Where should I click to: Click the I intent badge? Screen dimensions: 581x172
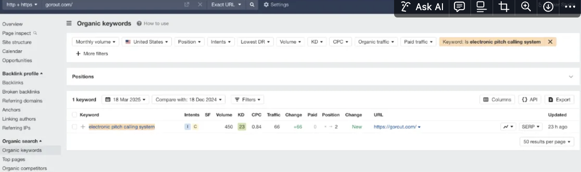tap(187, 127)
